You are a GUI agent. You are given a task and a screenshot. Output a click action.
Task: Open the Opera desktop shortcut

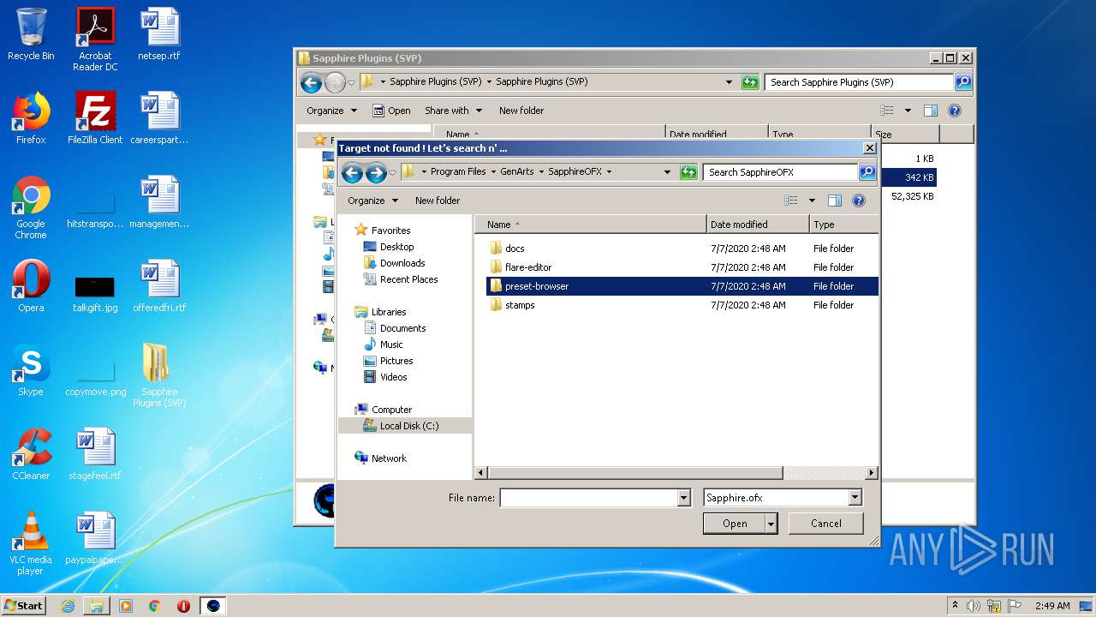click(x=31, y=286)
